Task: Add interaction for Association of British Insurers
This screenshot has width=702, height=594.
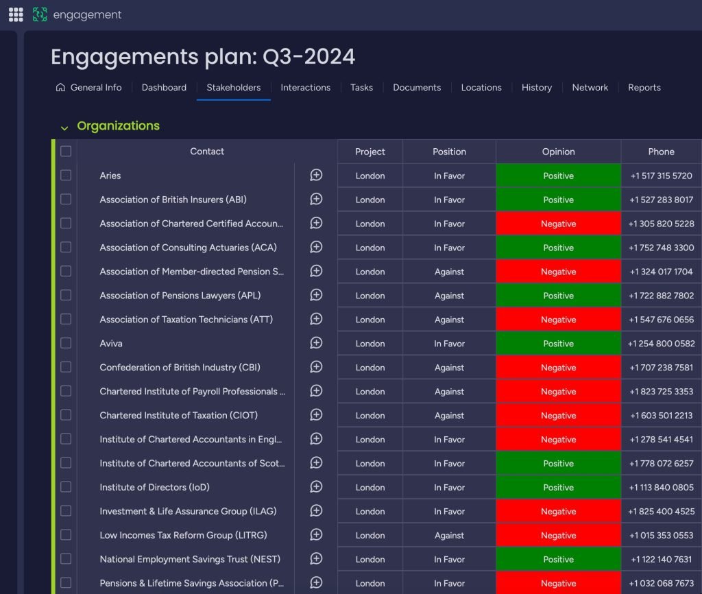Action: tap(316, 200)
